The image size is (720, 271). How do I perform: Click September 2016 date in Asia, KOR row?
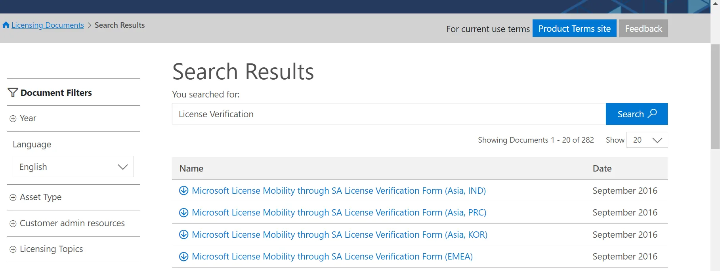point(625,235)
